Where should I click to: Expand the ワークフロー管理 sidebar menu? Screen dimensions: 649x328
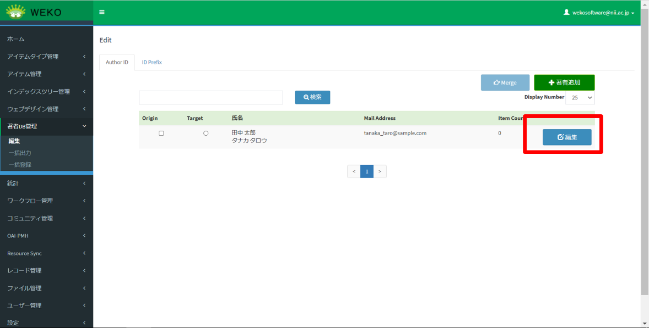(x=46, y=201)
